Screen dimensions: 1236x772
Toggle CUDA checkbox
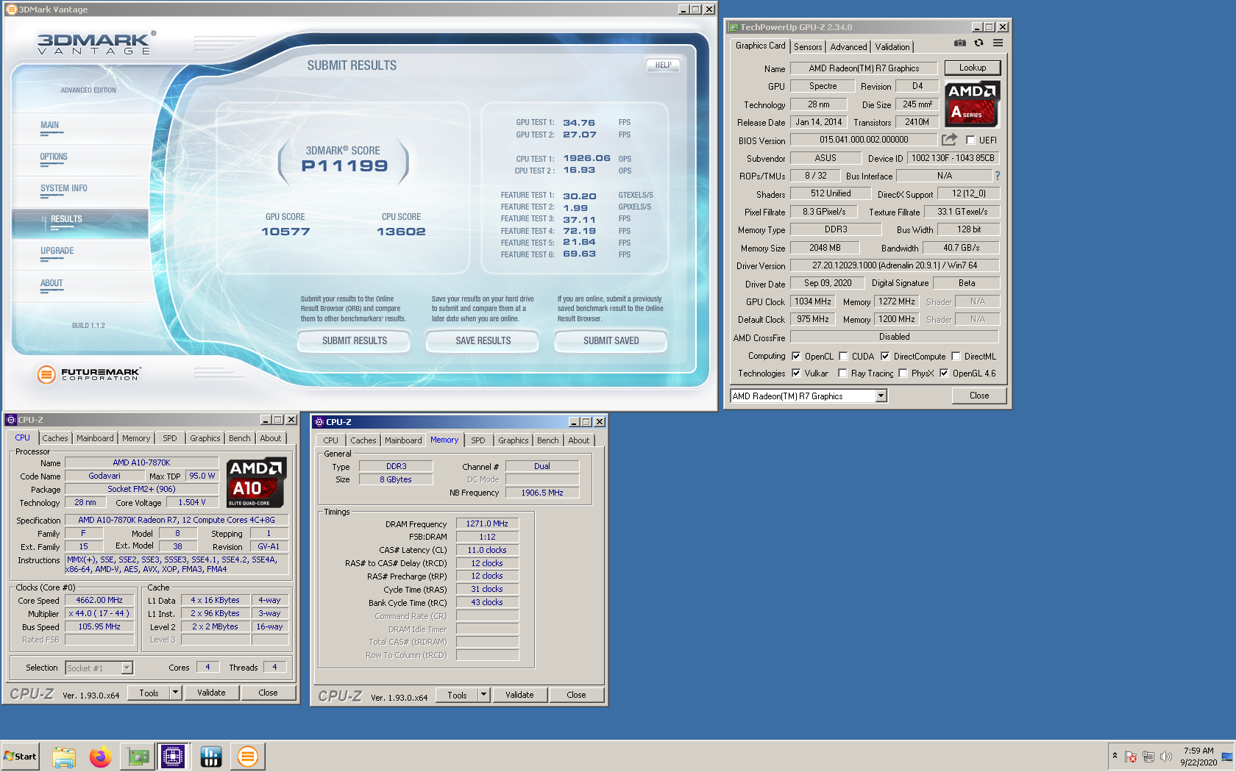tap(843, 356)
